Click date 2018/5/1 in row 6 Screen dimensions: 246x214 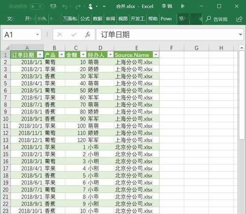coord(27,90)
